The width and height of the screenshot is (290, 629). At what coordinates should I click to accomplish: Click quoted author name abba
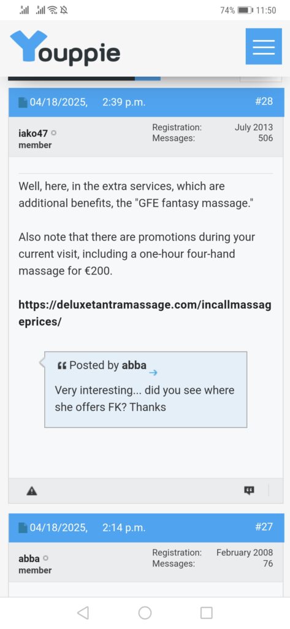click(x=134, y=365)
